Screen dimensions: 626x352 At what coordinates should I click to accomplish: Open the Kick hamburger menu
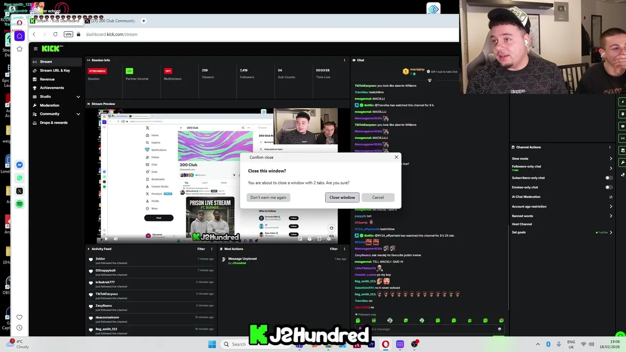coord(35,48)
